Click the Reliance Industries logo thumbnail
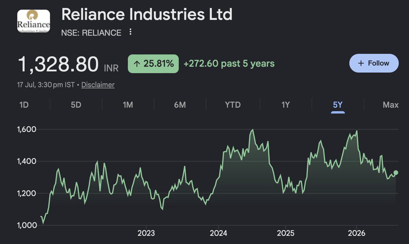 coord(34,21)
